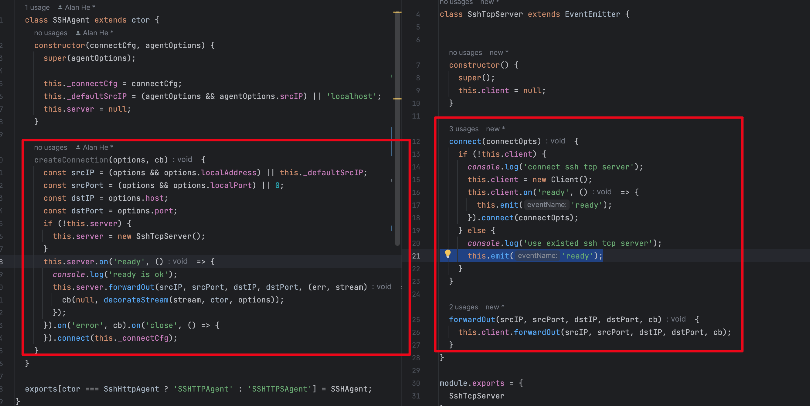
Task: Click the person icon next to Alan He above createConnection
Action: click(78, 147)
